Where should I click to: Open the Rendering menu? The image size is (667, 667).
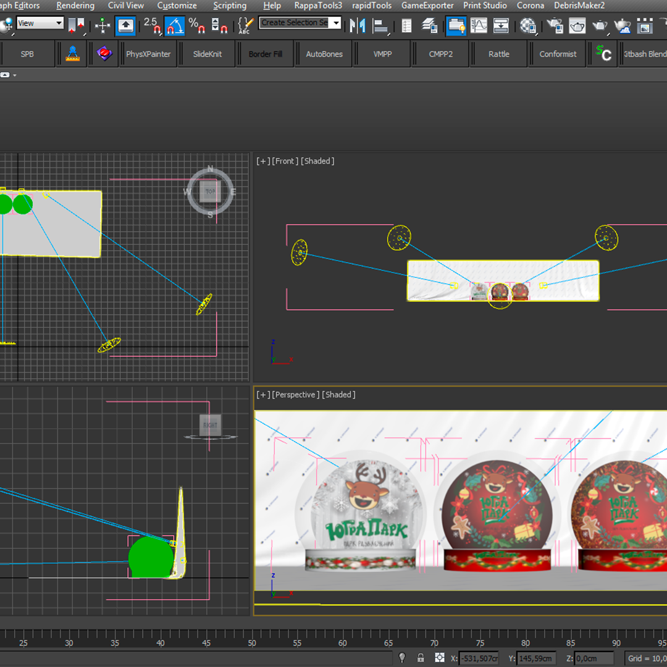point(75,6)
